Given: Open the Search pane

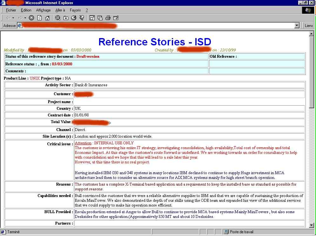Looking at the screenshot, I should [58, 18].
